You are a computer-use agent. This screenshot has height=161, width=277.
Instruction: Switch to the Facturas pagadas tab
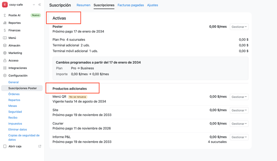[131, 5]
